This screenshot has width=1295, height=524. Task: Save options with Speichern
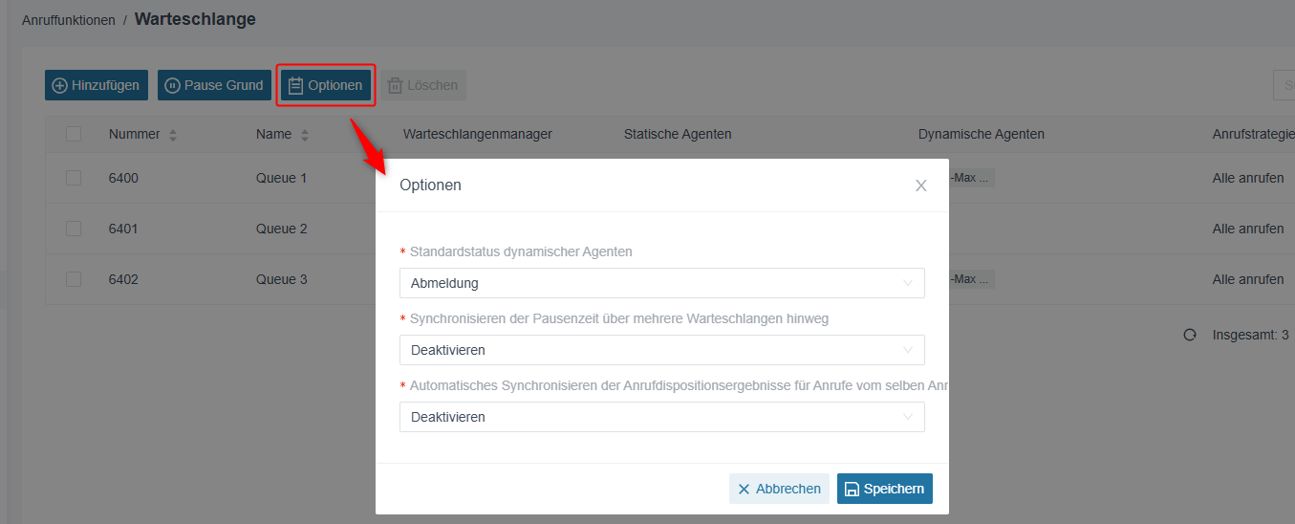[x=885, y=489]
